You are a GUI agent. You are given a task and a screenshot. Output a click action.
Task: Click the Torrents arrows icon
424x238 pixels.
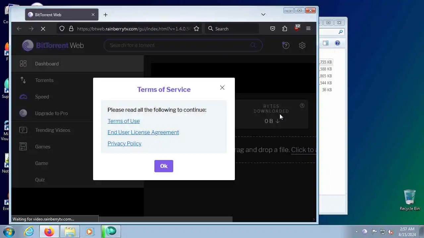click(23, 80)
